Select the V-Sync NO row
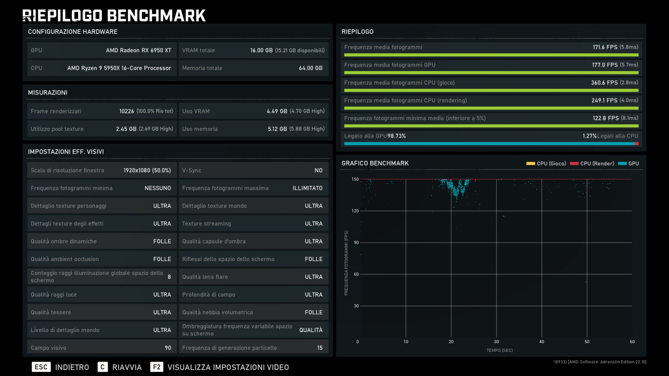669x376 pixels. (253, 170)
